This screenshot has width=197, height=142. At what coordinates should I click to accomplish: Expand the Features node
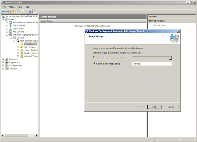point(3,59)
